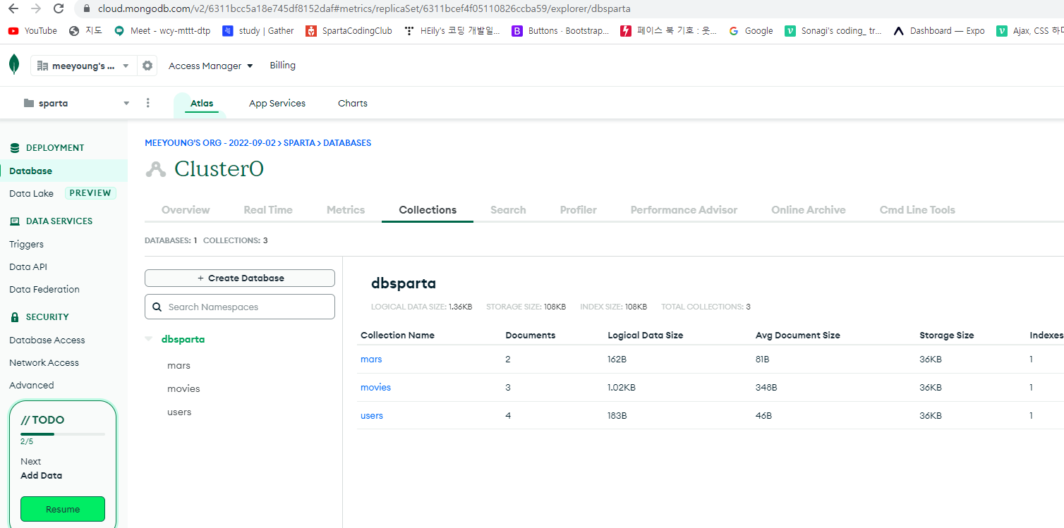Click Avg Document Size column header
The image size is (1064, 528).
[x=798, y=336]
